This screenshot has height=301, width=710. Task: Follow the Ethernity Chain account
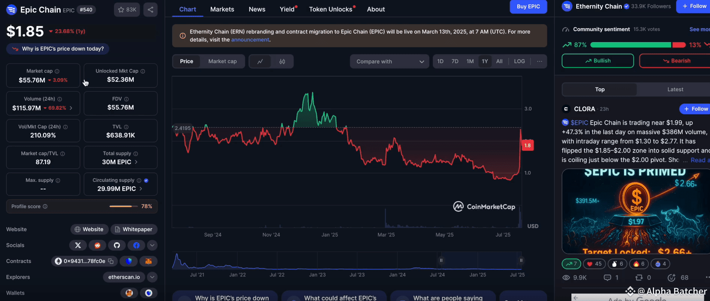[x=693, y=6]
